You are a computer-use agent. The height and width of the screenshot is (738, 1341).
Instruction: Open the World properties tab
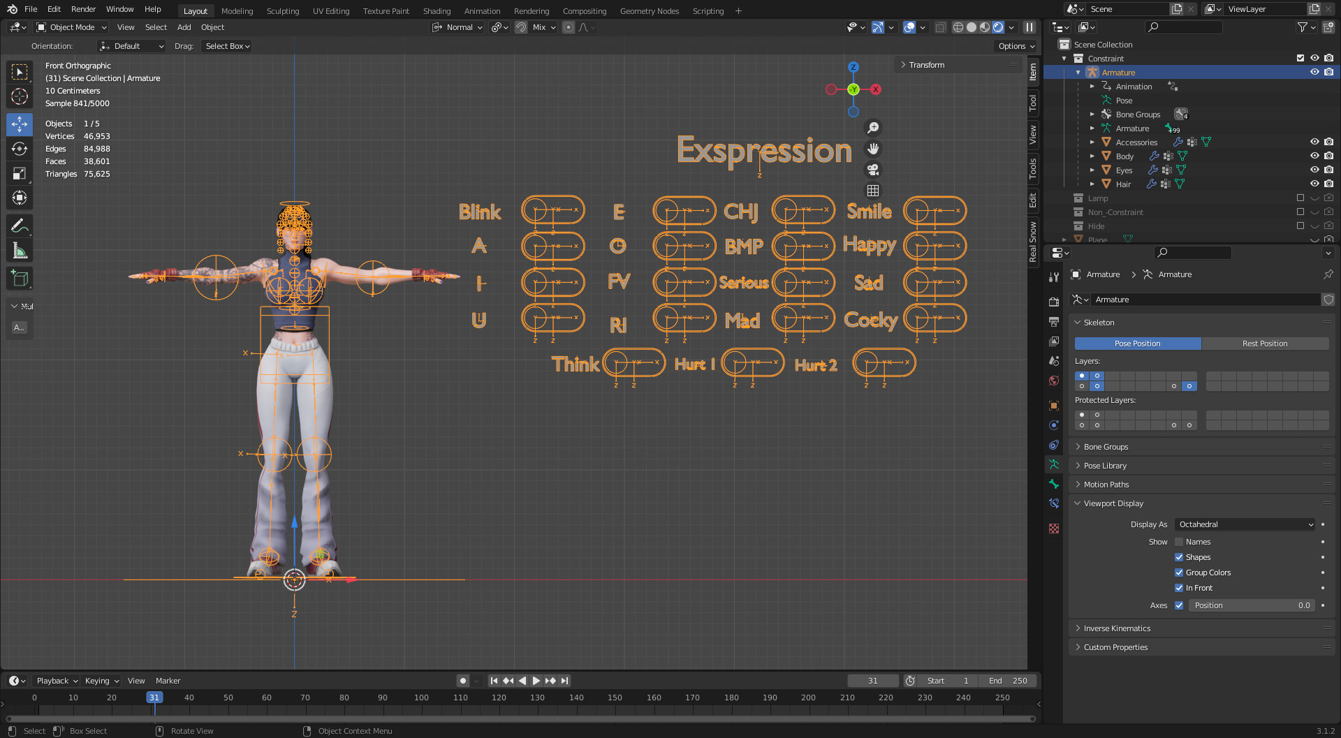(1054, 381)
